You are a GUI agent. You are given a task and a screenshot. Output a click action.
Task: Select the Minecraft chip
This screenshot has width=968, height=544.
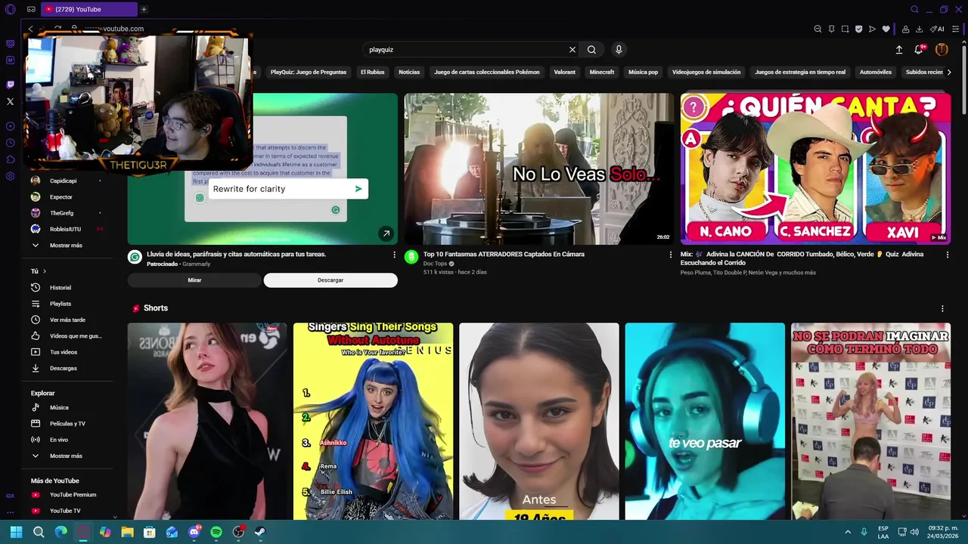602,73
